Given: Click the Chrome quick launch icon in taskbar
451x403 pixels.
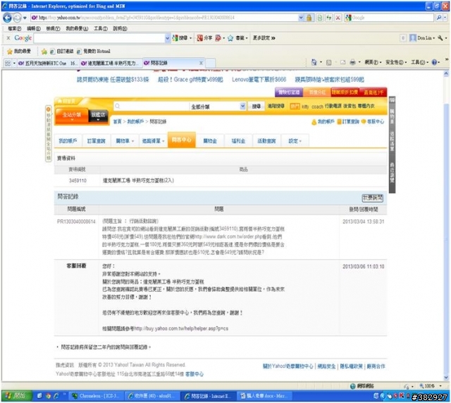Looking at the screenshot, I should click(x=48, y=396).
